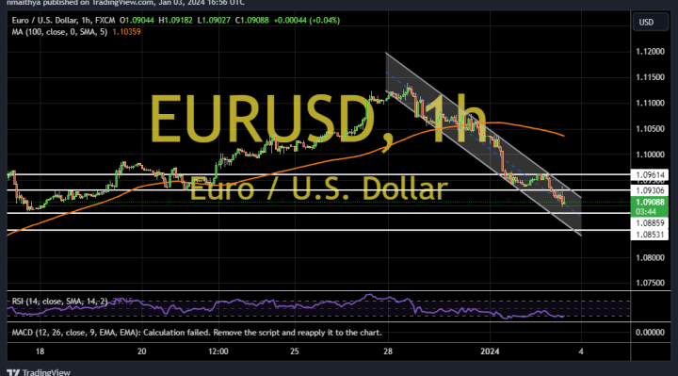Select the RSI 14 indicator legend
Image resolution: width=678 pixels, height=376 pixels.
click(59, 302)
